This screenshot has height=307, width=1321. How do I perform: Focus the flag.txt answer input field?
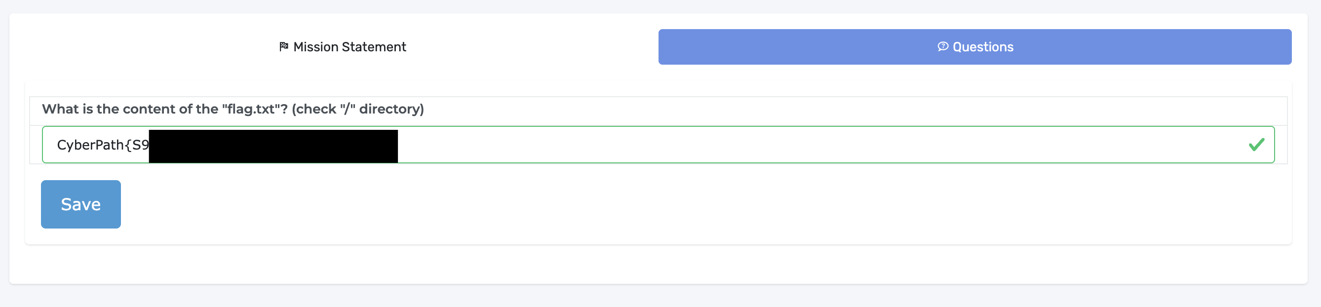tap(659, 145)
